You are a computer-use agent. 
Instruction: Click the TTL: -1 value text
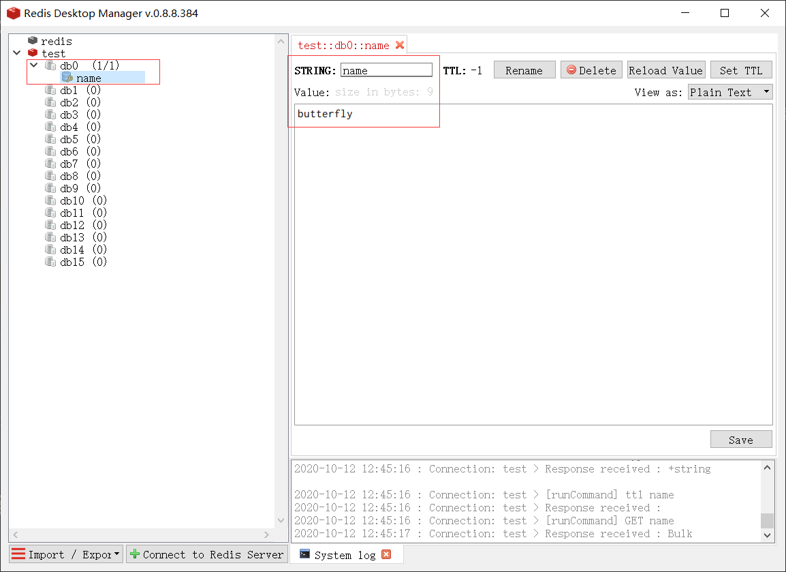click(462, 70)
